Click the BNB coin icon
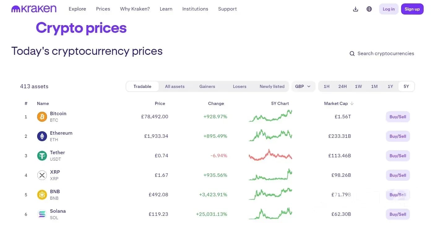 point(42,195)
